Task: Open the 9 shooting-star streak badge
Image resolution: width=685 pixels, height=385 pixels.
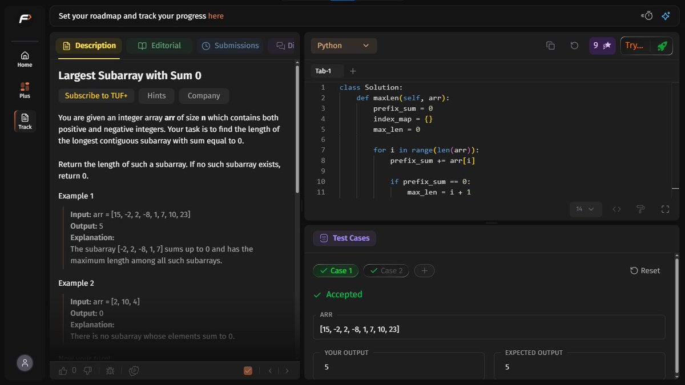Action: coord(602,46)
